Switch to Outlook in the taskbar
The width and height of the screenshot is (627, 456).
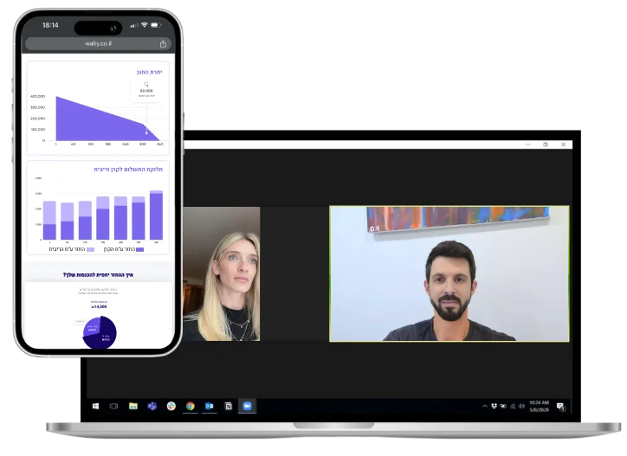coord(209,406)
